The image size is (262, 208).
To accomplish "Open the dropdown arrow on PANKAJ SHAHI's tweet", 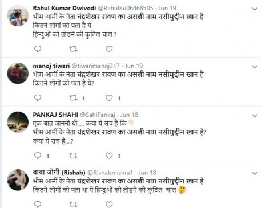I will point(255,116).
